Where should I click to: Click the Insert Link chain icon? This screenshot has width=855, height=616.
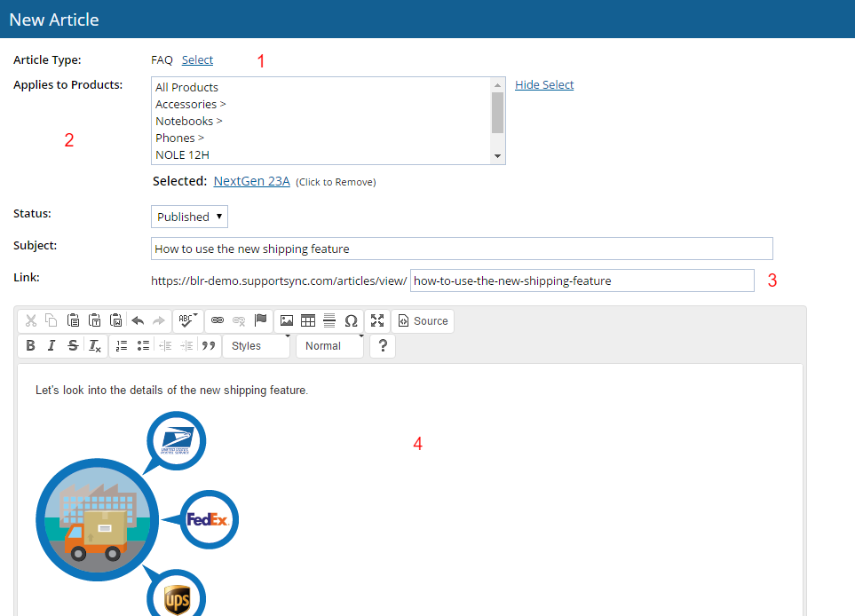(218, 321)
